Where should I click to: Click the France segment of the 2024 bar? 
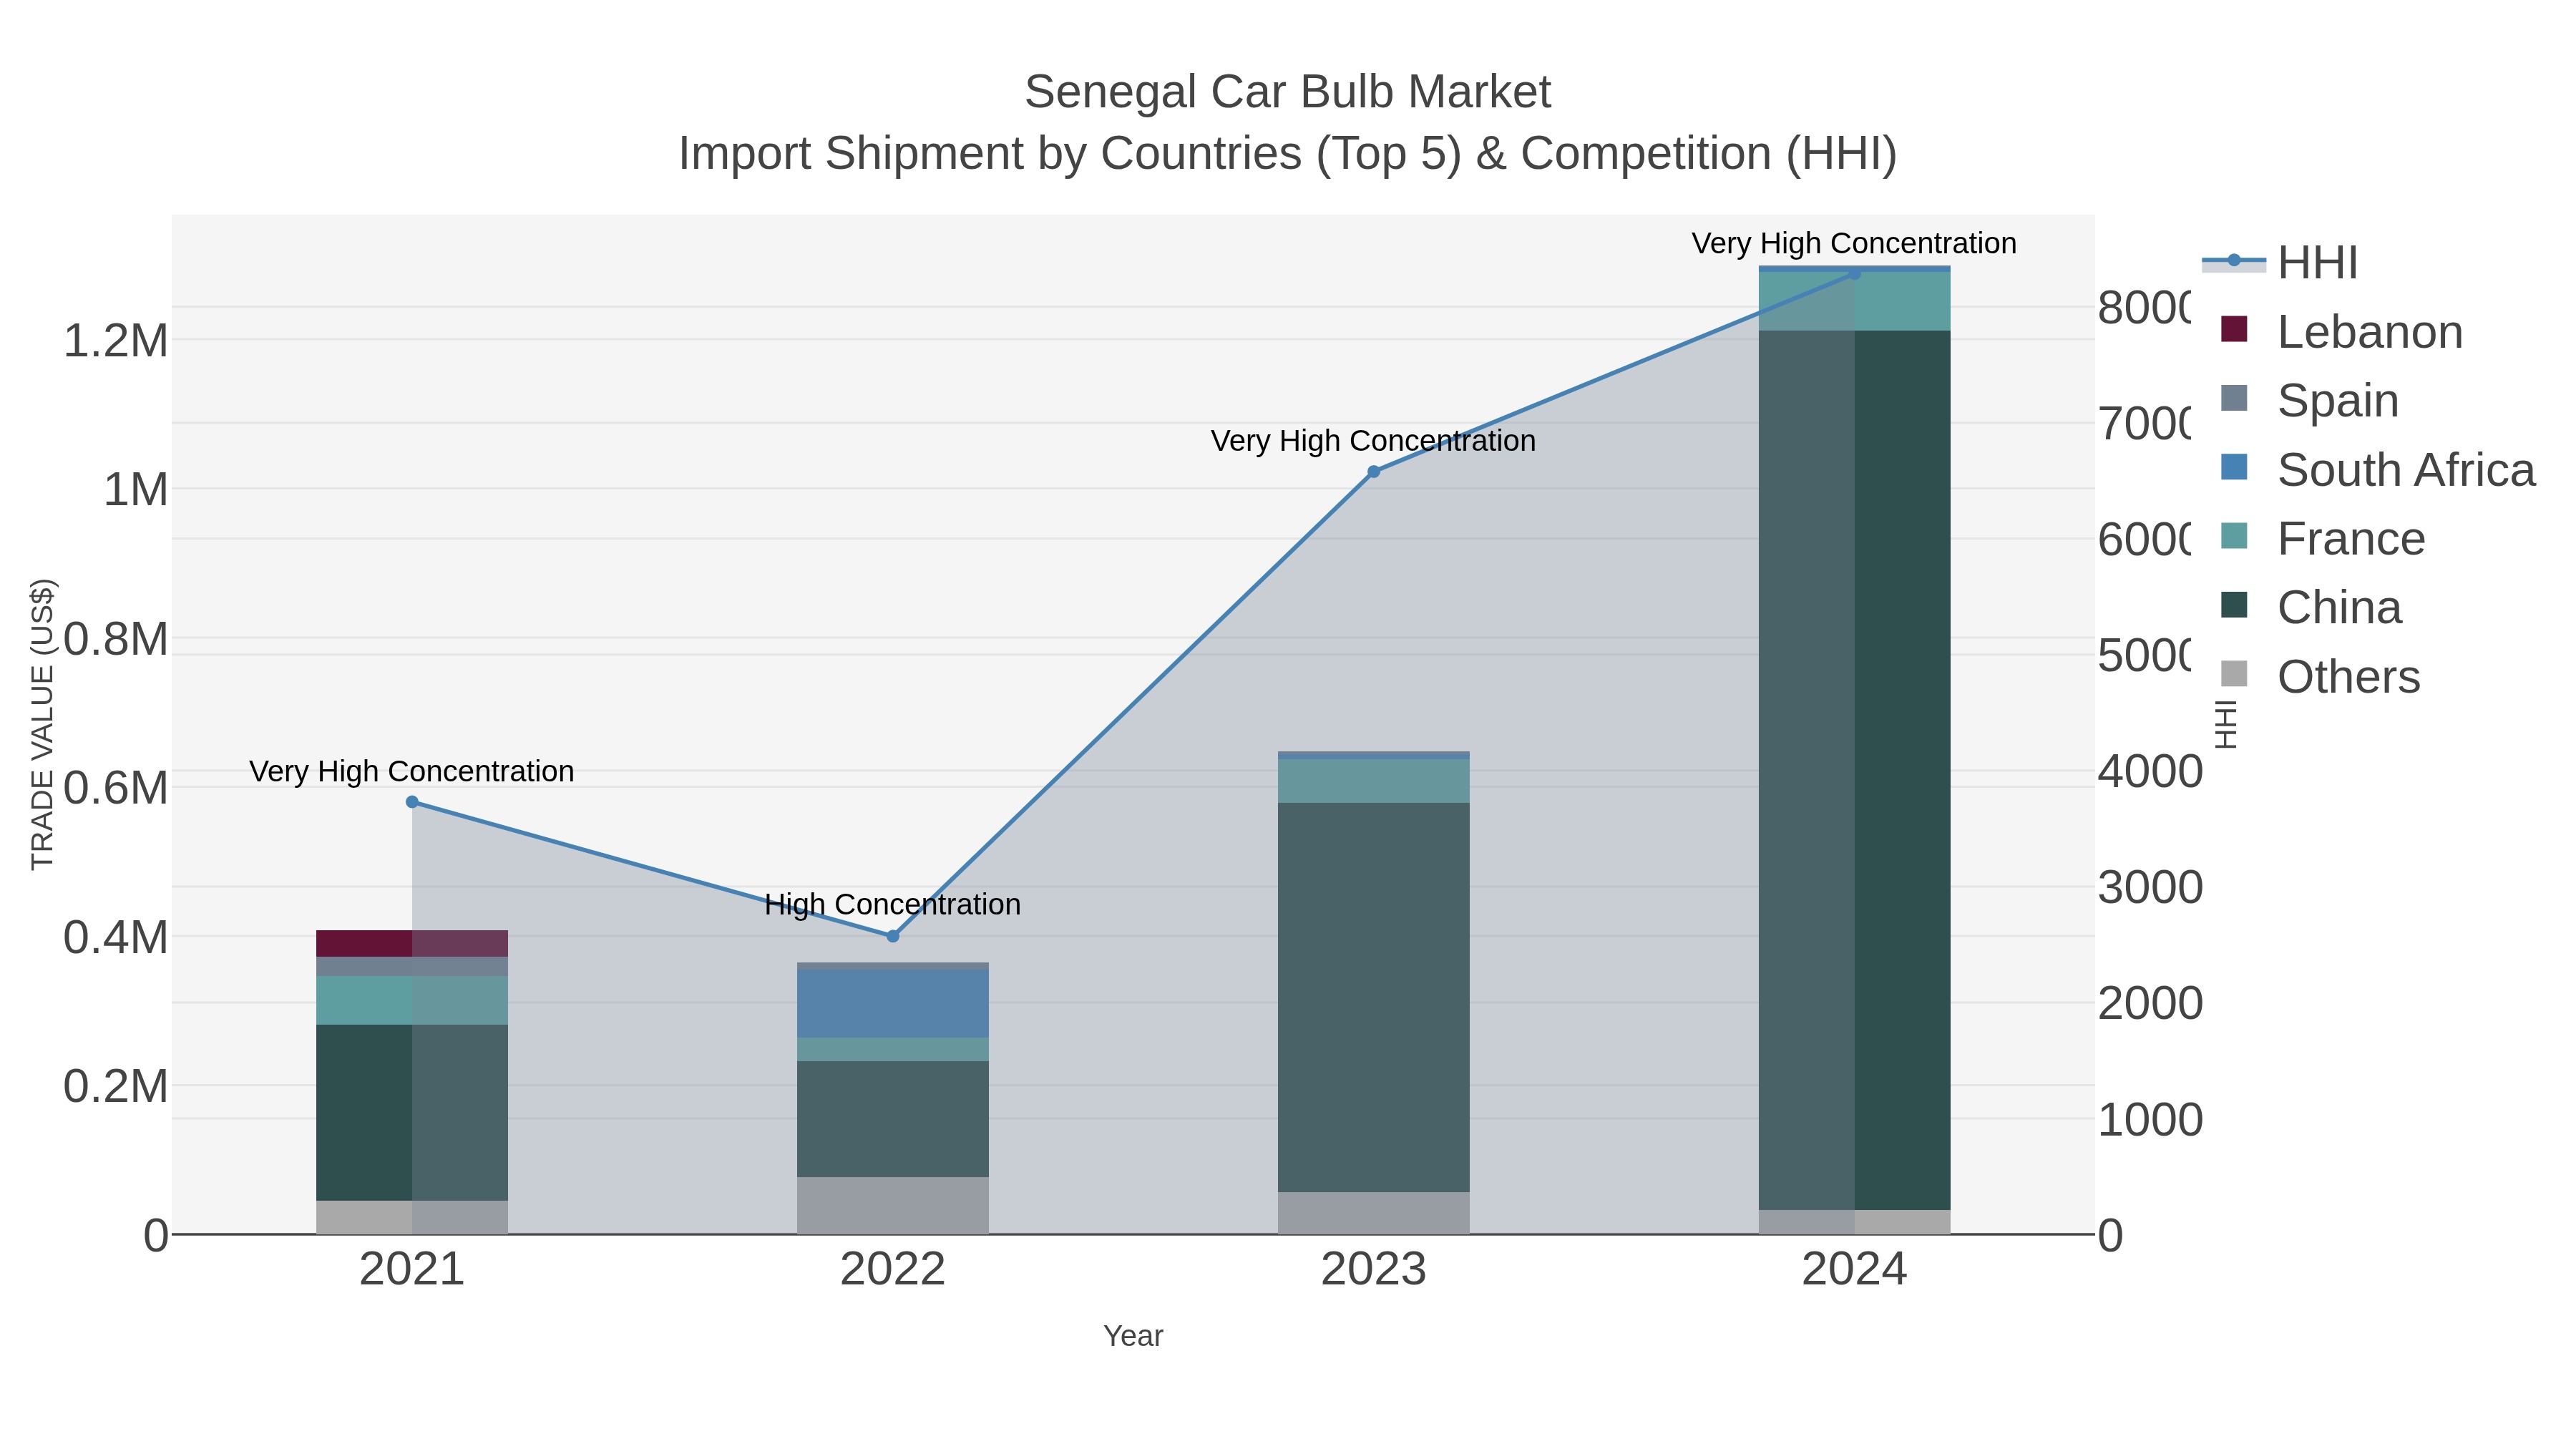1855,301
